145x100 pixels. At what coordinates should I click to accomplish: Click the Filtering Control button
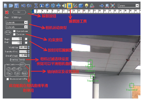coord(17,60)
